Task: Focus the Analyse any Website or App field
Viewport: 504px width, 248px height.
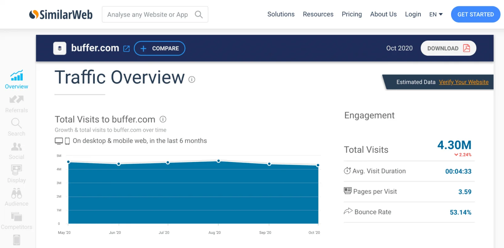Action: (x=155, y=14)
